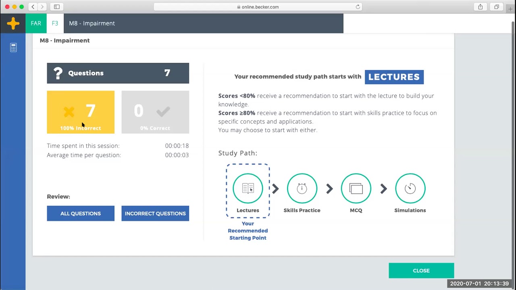This screenshot has height=290, width=516.
Task: Review Incorrect Questions
Action: click(x=155, y=213)
